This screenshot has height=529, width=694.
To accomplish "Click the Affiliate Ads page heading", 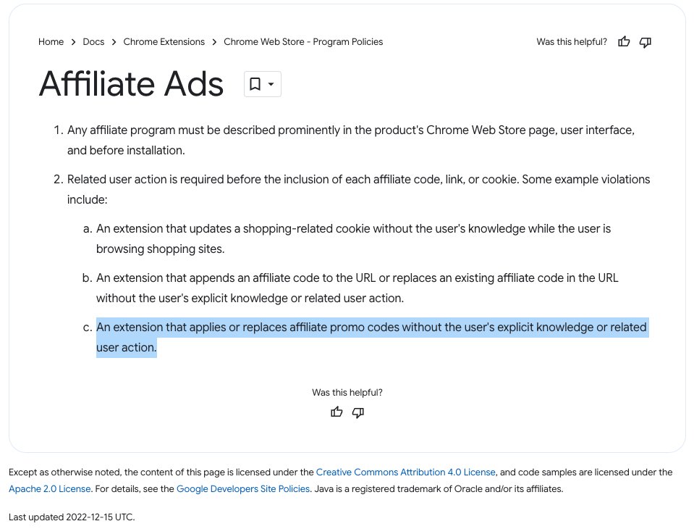I will pyautogui.click(x=132, y=84).
